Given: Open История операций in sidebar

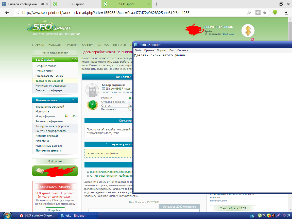Looking at the screenshot, I should [47, 136].
